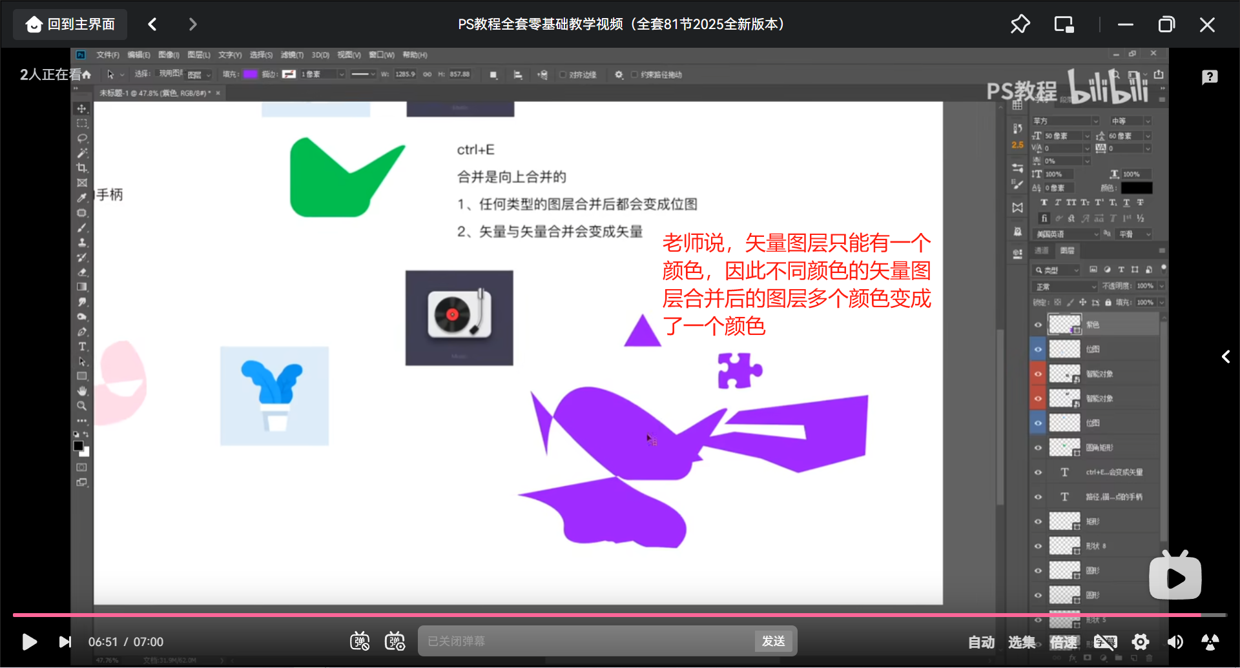Click the floating bilibili TV play button
The image size is (1240, 668).
(1175, 576)
